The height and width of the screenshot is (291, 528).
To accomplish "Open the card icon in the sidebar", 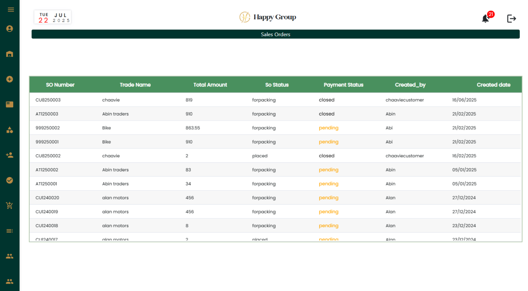I will click(9, 105).
